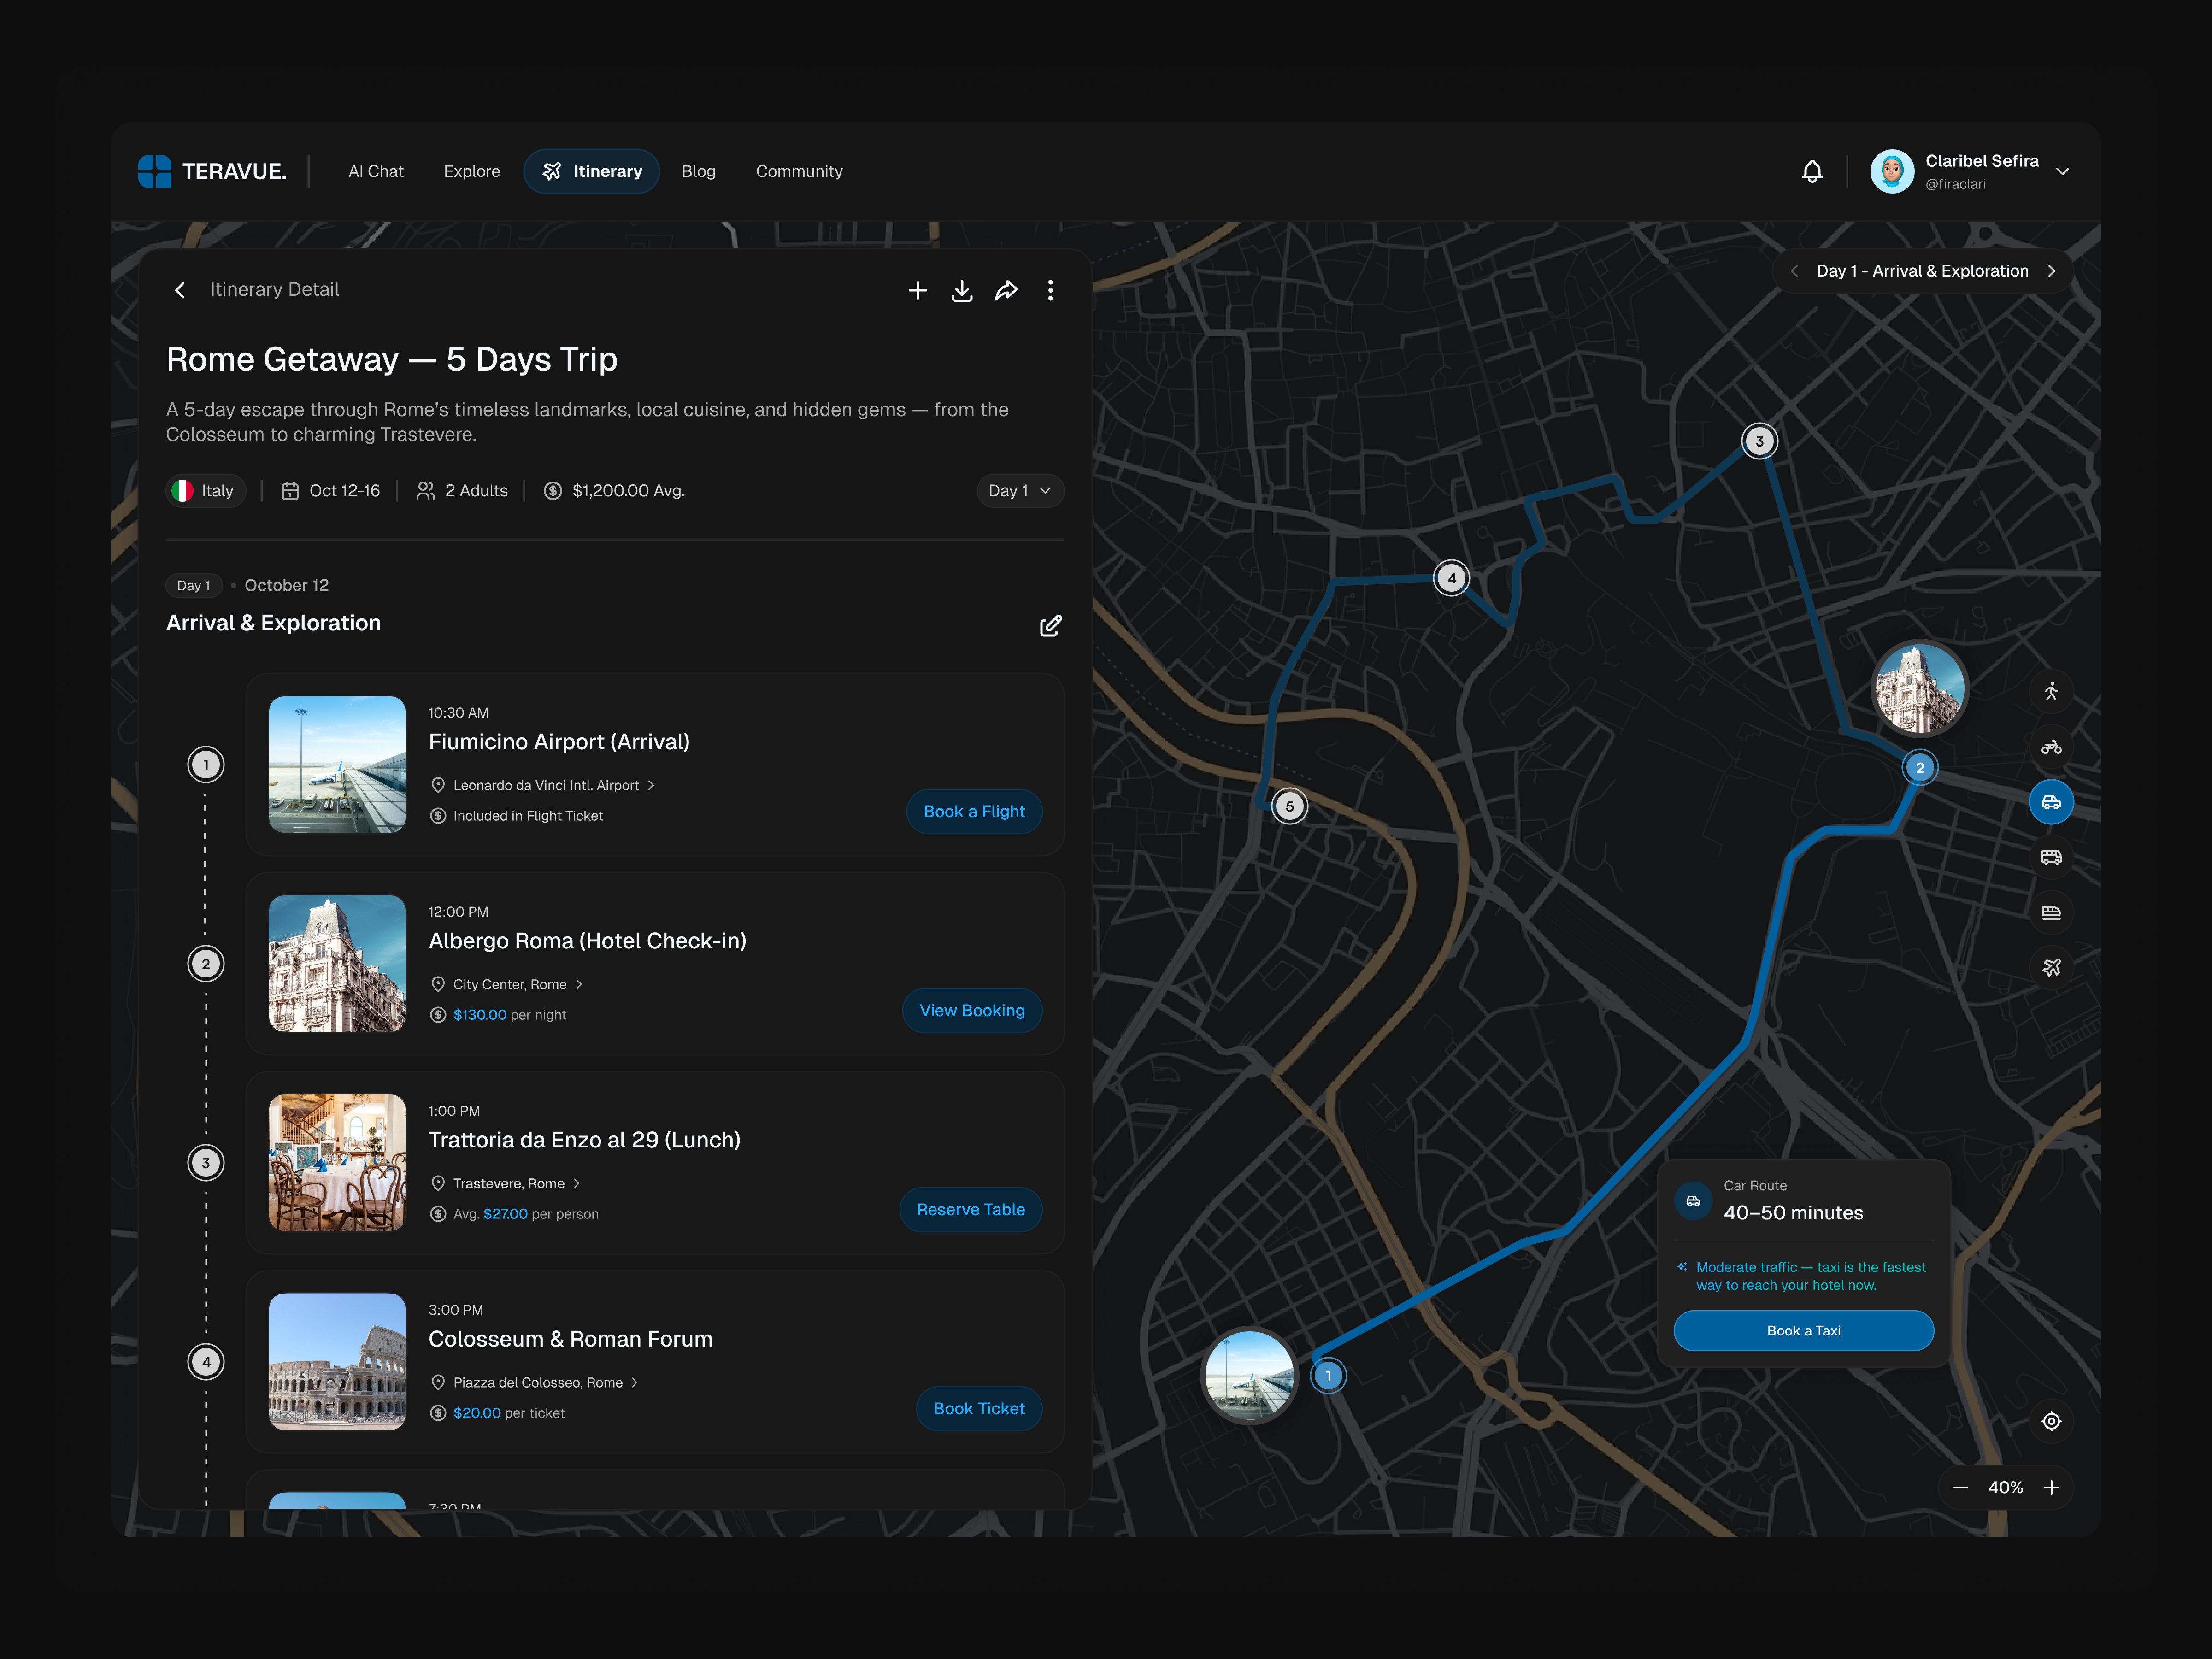Recenter the map with the locate icon
The width and height of the screenshot is (2212, 1659).
point(2051,1421)
